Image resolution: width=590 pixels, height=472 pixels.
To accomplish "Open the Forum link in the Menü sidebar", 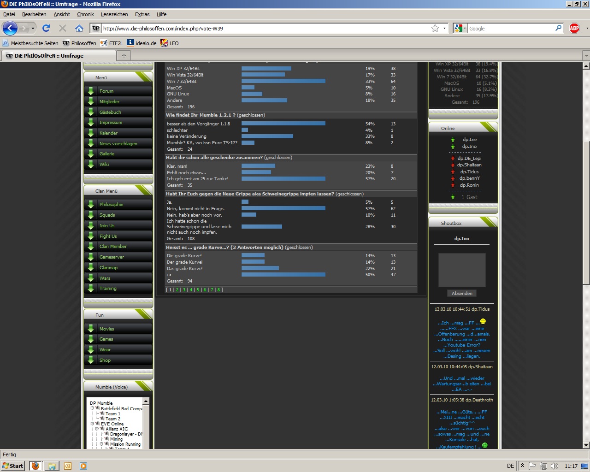I will (x=106, y=91).
